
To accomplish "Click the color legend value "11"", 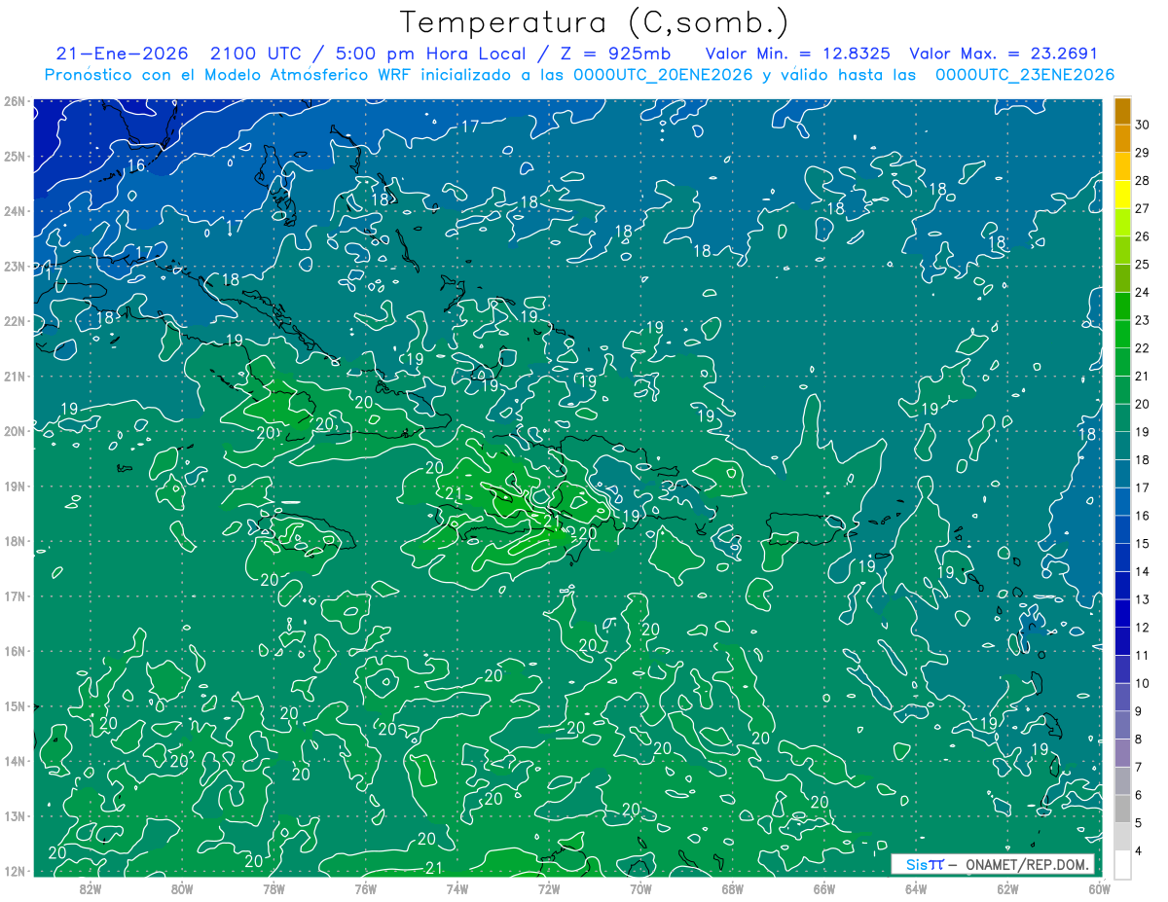I will (x=1143, y=656).
